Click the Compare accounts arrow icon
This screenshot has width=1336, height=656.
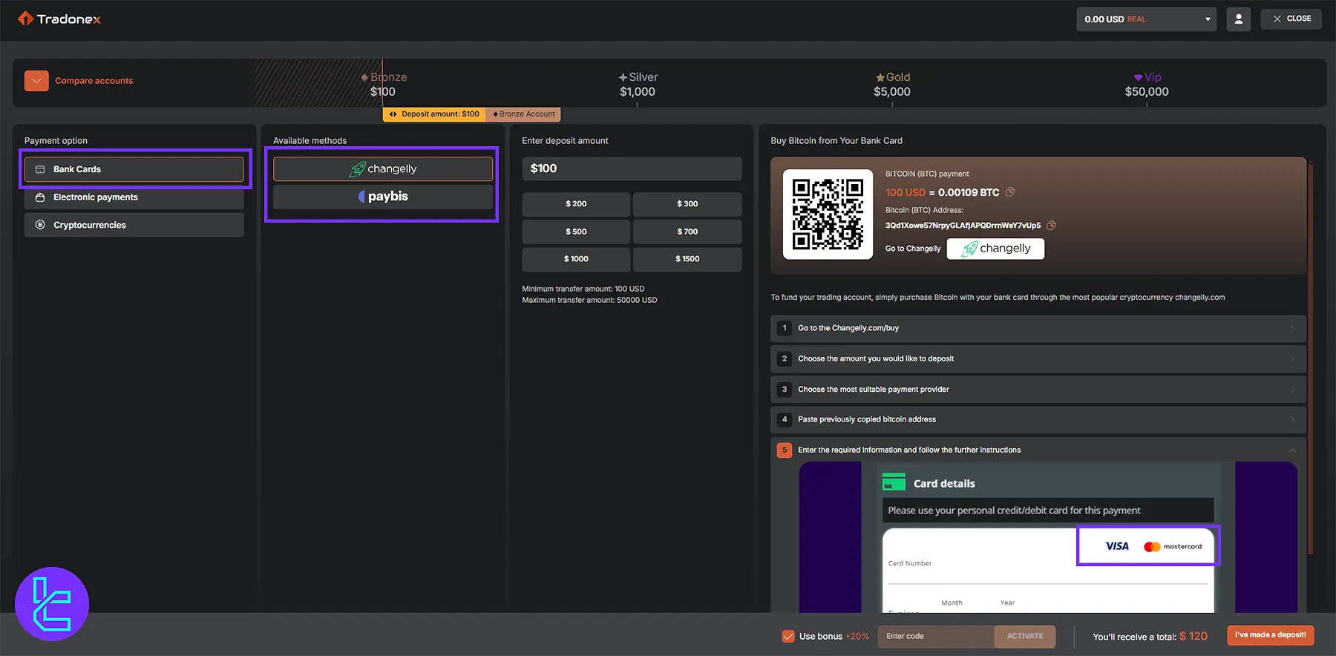pos(36,81)
